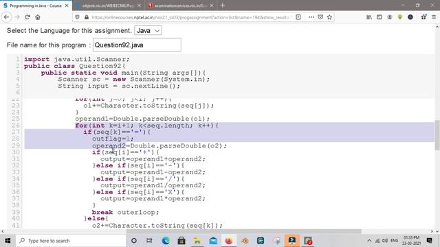Click 'import java.util.Scanner;' on line 1
Screen dimensions: 440x247
tap(76, 59)
